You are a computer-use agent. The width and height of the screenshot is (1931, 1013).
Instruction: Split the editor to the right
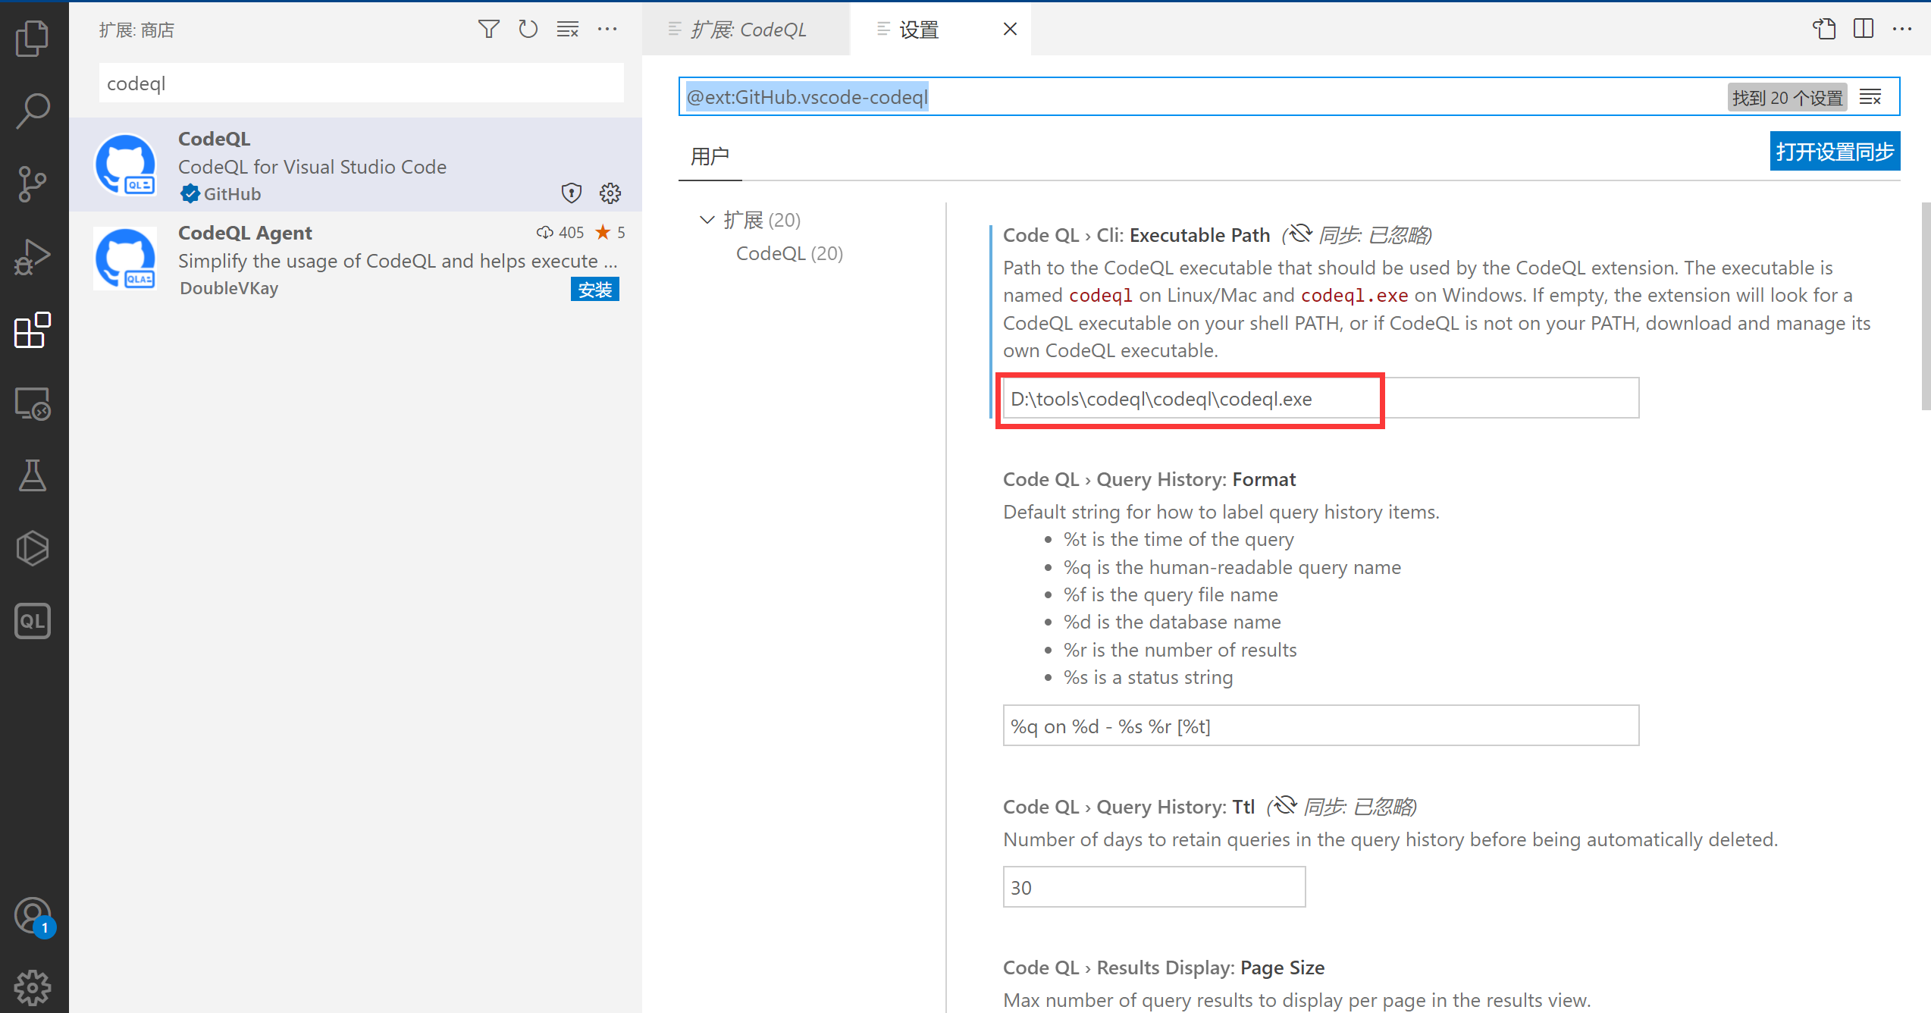[x=1863, y=29]
